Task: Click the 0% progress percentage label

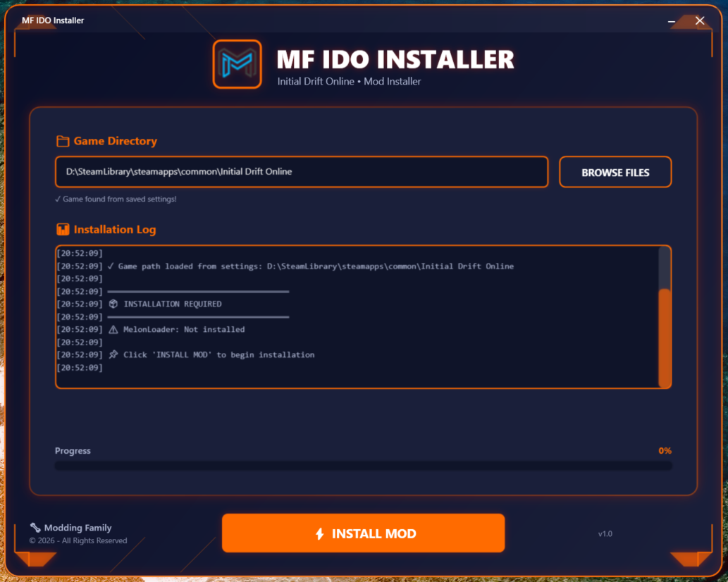Action: point(664,450)
